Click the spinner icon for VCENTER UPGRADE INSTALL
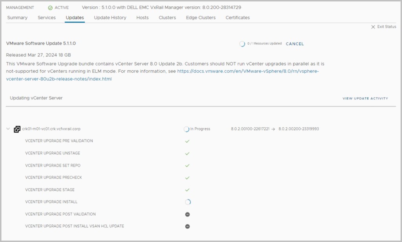Viewport: 402px width, 242px height. (188, 202)
